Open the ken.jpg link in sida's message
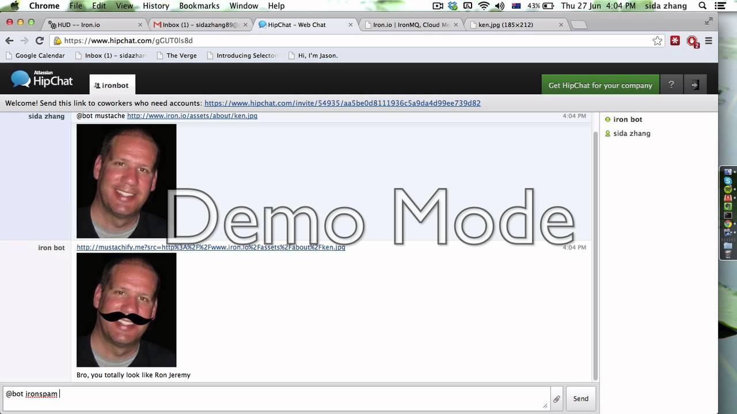737x414 pixels. click(192, 116)
